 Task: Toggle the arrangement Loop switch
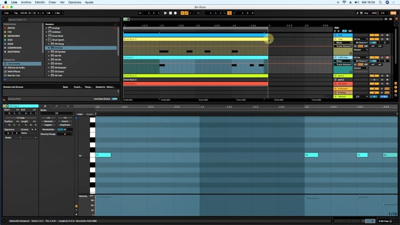click(229, 13)
